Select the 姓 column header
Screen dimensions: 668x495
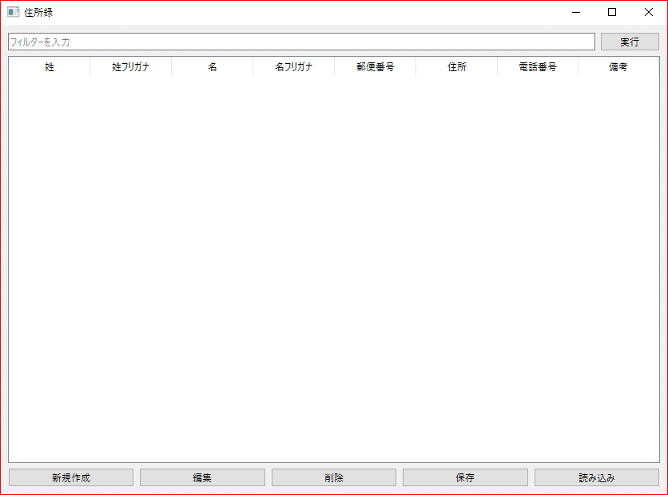pos(50,67)
